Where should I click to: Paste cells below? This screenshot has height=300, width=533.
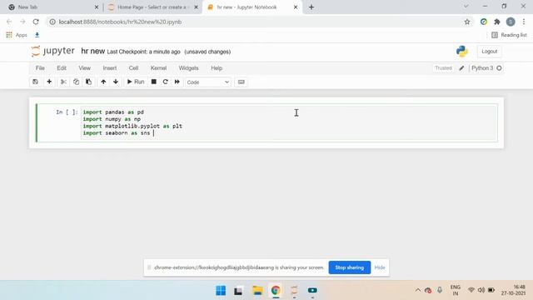(x=89, y=82)
